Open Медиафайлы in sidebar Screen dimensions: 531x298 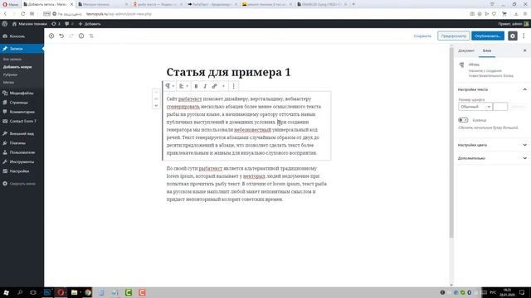pos(22,93)
